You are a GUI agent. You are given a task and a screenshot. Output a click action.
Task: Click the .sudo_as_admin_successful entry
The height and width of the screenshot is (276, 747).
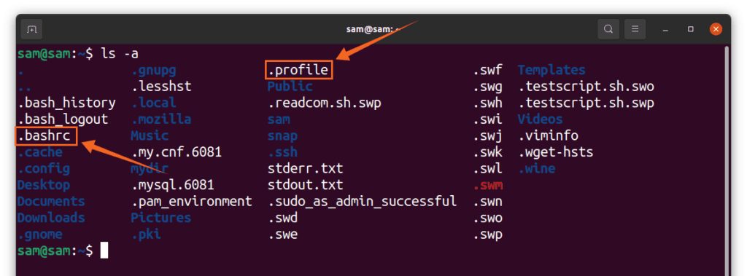point(362,201)
